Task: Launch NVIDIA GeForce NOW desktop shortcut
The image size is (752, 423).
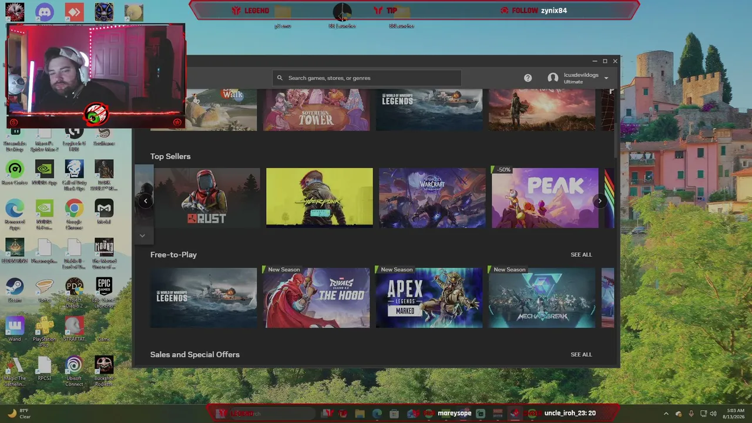Action: pyautogui.click(x=45, y=214)
